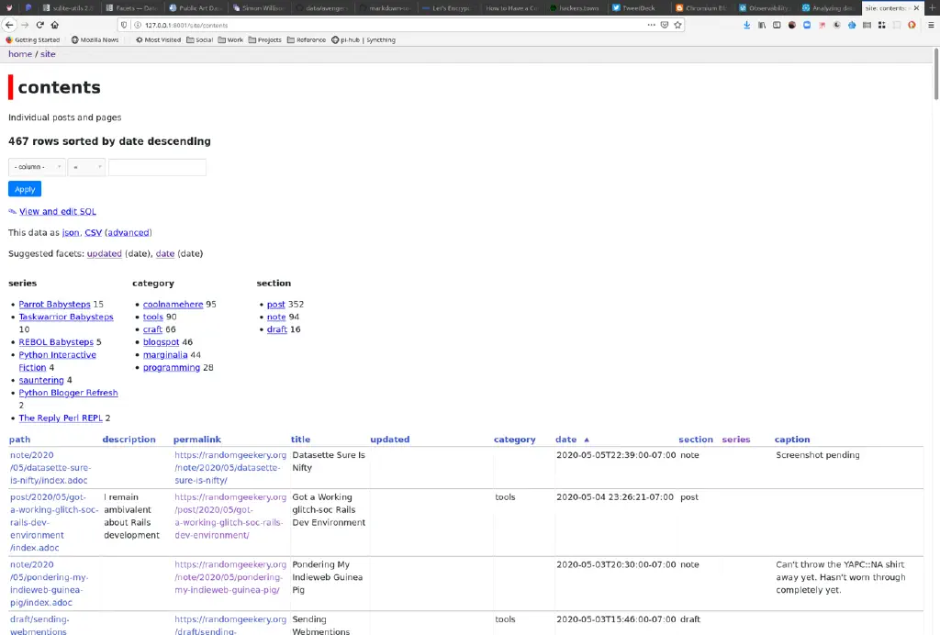Open the View and edit SQL link

point(58,211)
